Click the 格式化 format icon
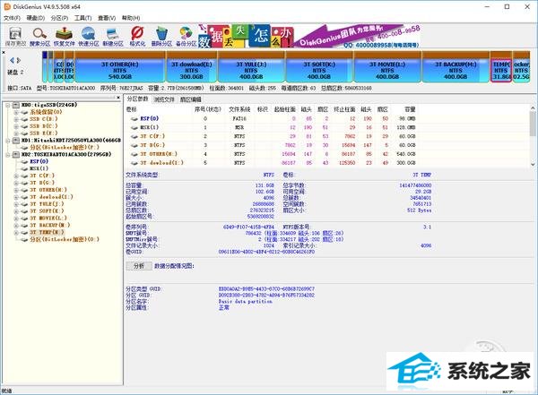The height and width of the screenshot is (395, 538). coord(137,37)
